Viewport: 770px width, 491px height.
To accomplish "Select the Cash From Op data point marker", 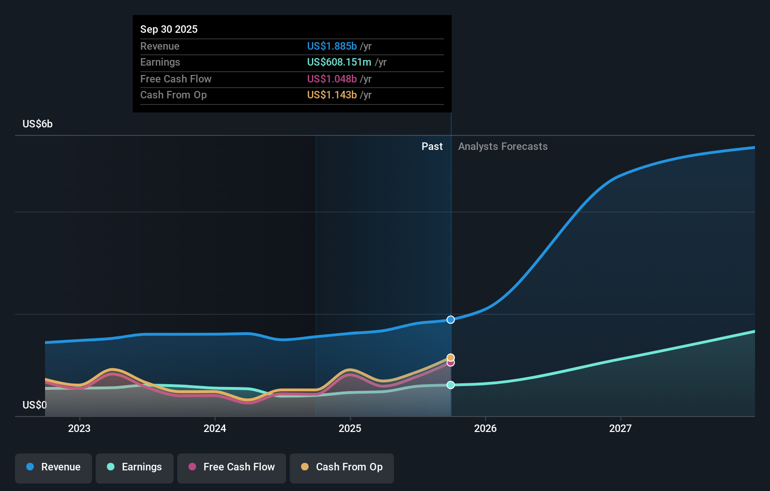I will 451,357.
